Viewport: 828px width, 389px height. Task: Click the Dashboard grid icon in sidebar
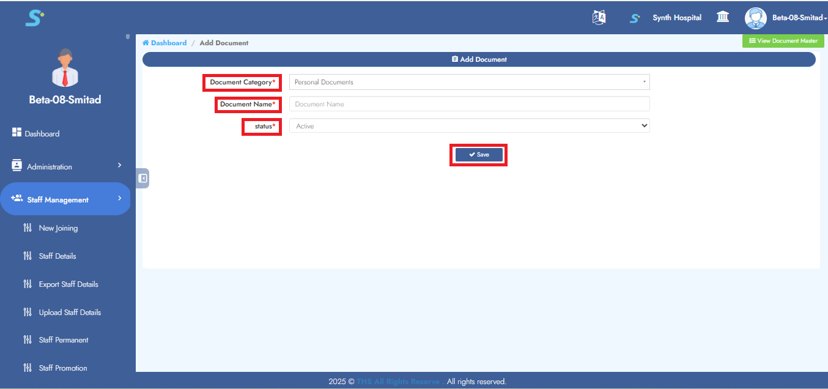[x=17, y=133]
